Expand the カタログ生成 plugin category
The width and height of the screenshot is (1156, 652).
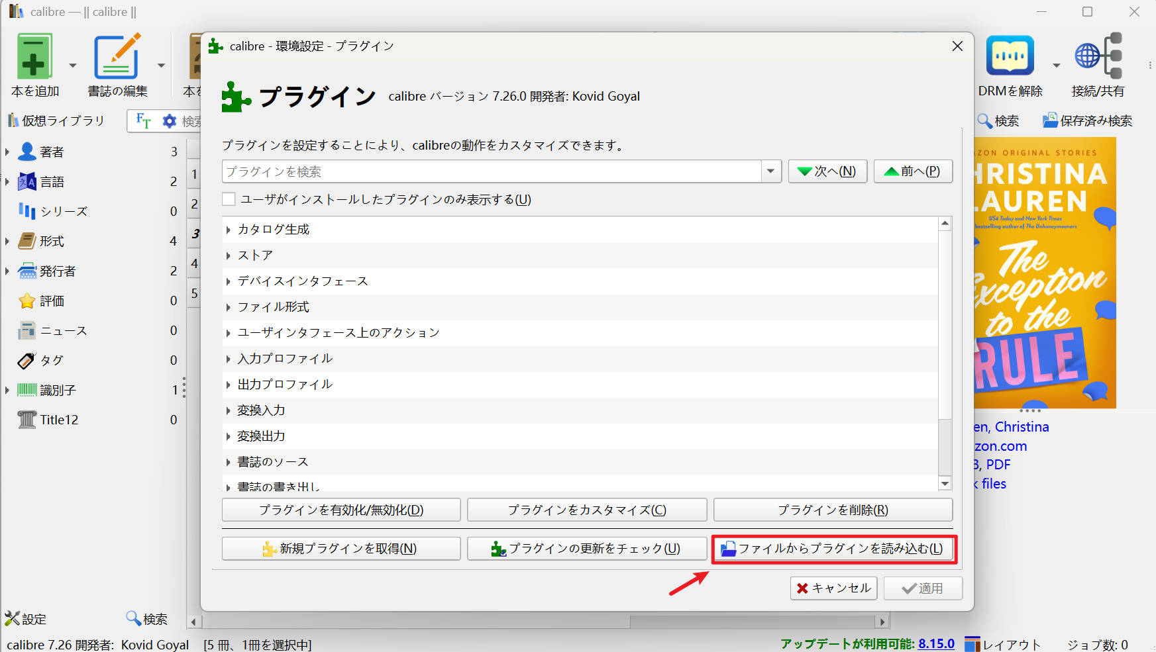[x=229, y=230]
